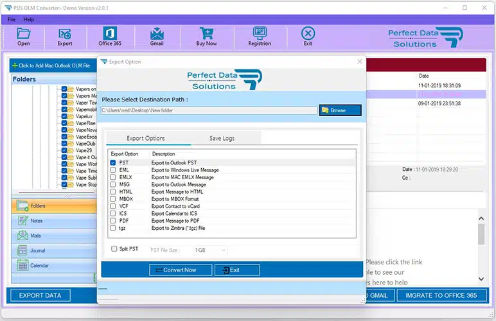Open the Calendar sidebar panel

(54, 265)
